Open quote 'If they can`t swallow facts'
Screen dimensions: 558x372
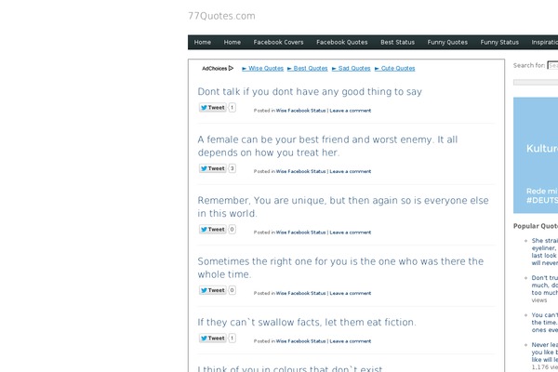307,322
